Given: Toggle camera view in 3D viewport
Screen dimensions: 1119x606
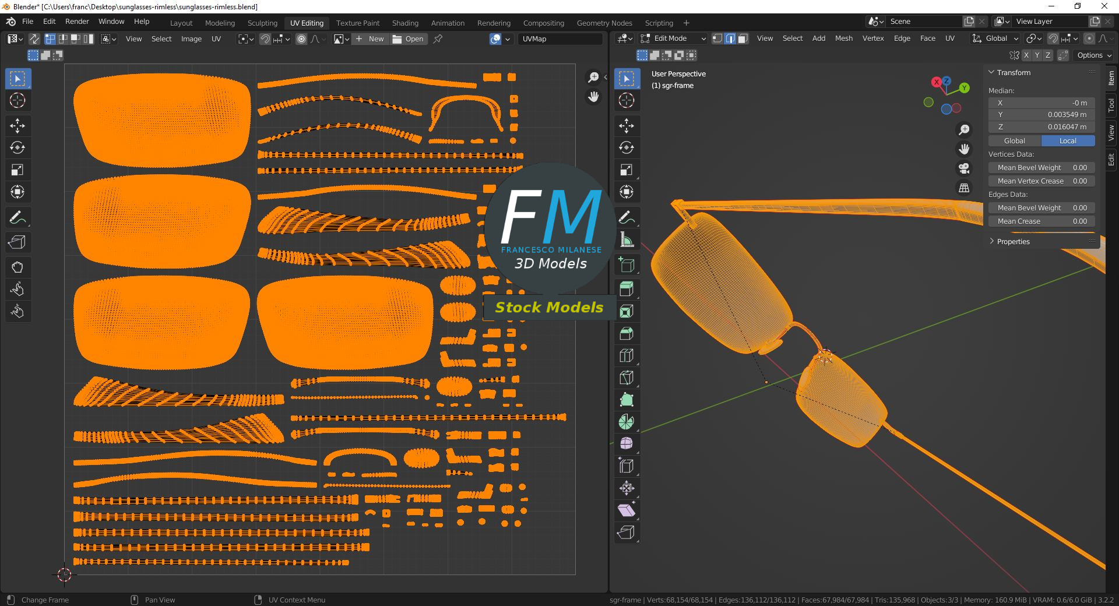Looking at the screenshot, I should pos(964,168).
